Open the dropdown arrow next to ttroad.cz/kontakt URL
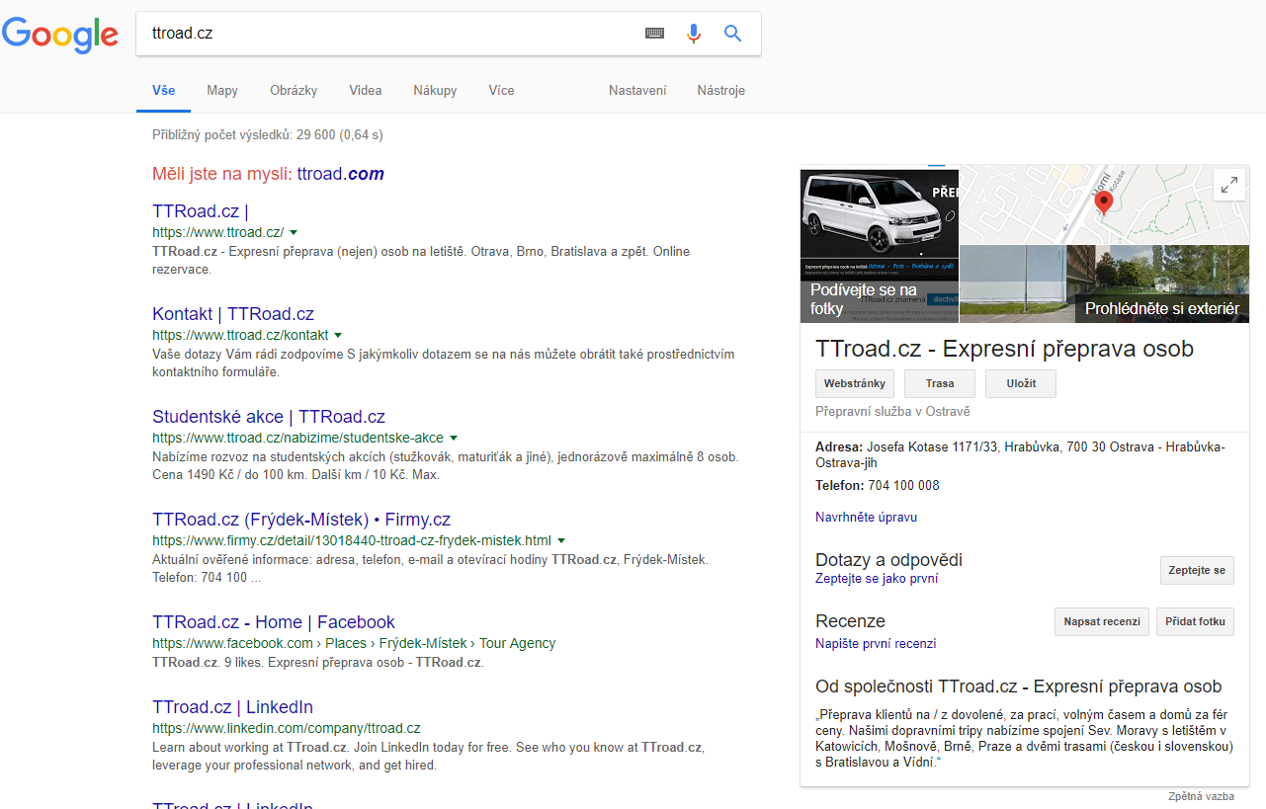Image resolution: width=1266 pixels, height=809 pixels. (338, 336)
